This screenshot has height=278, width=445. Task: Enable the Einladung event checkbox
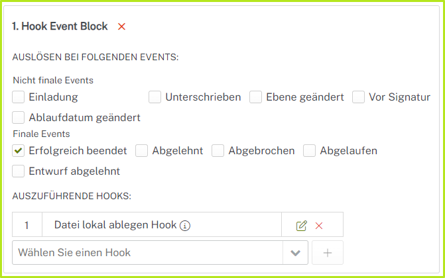click(x=19, y=97)
